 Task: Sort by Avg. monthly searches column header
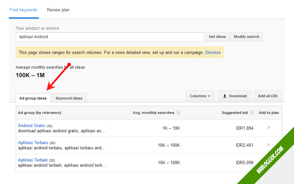(x=154, y=113)
